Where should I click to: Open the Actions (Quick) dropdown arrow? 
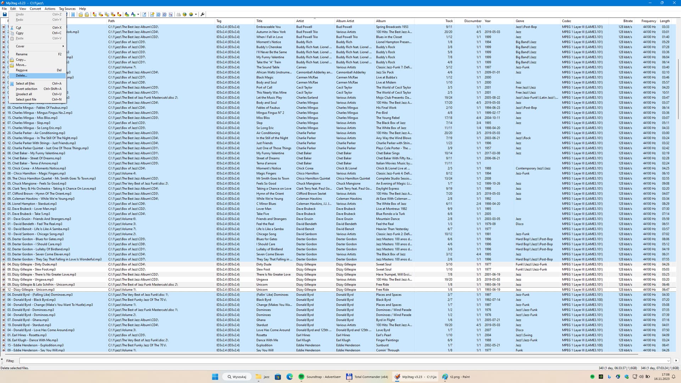pos(138,15)
